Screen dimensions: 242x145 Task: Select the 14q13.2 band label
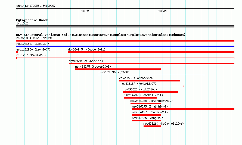[22, 23]
